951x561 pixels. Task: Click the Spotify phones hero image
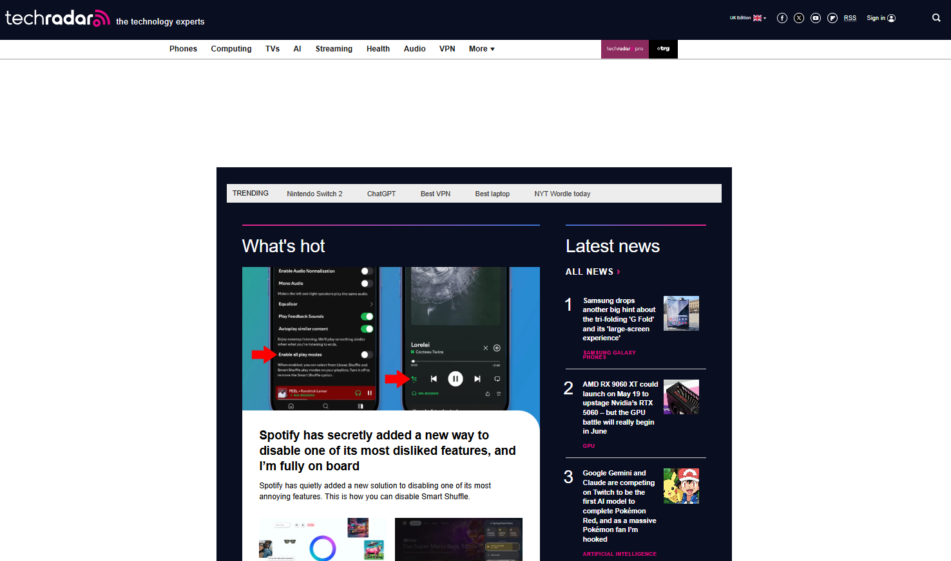click(x=391, y=338)
